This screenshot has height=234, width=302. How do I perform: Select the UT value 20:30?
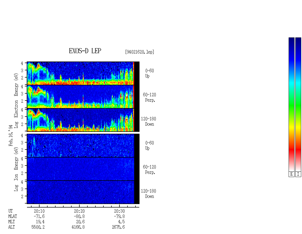click(119, 211)
